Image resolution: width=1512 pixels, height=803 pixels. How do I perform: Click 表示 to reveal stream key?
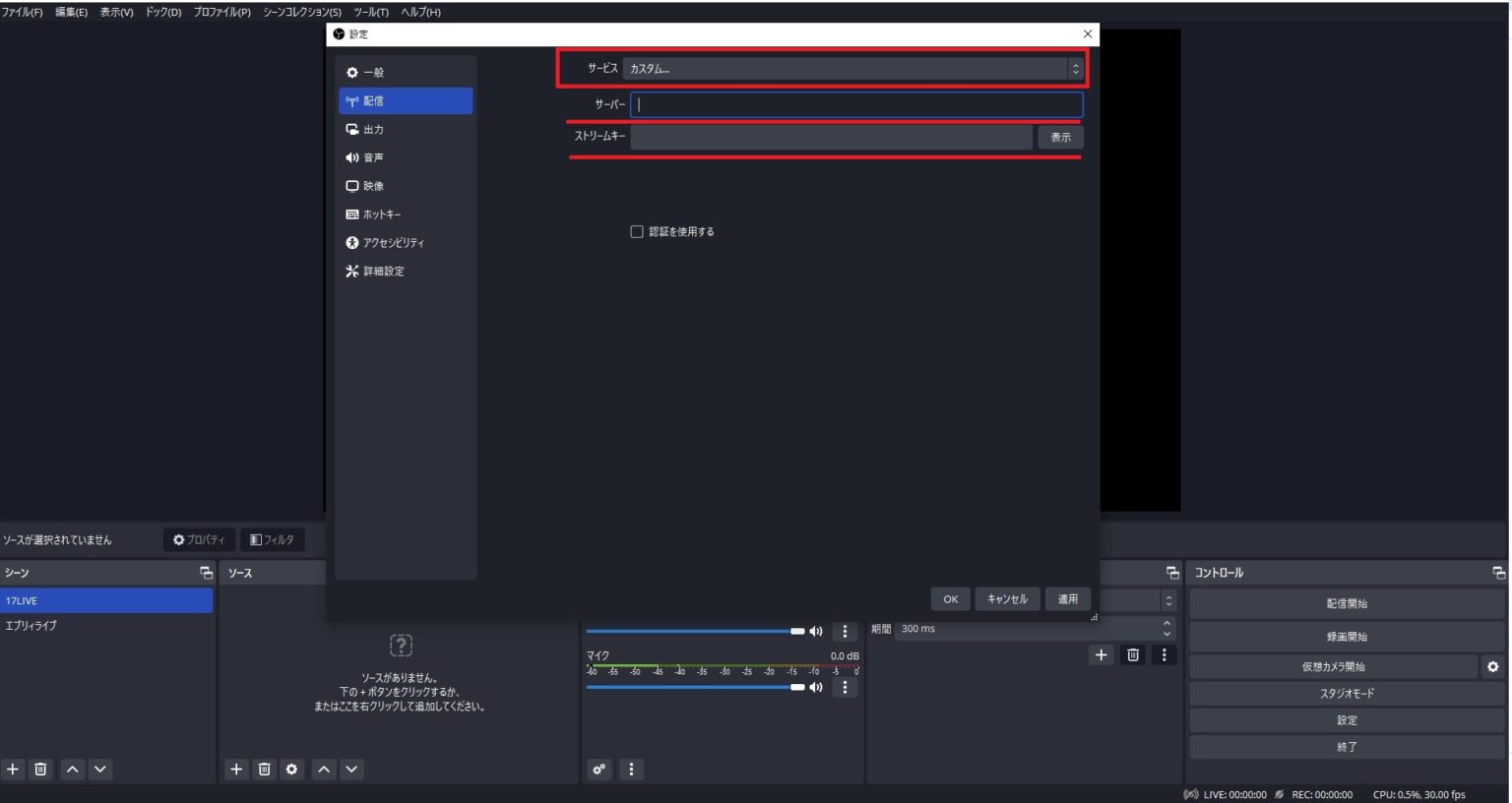(x=1060, y=138)
